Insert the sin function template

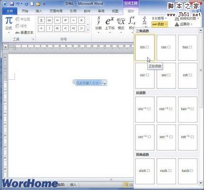click(x=145, y=47)
